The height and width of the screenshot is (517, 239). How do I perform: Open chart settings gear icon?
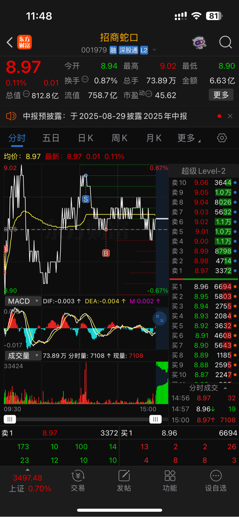tap(222, 138)
